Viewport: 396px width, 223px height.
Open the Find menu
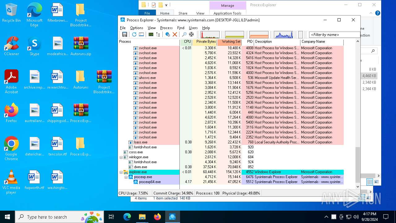tap(181, 28)
